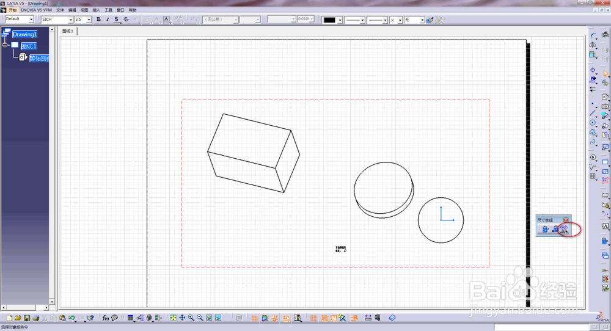Click step-by-step dimension generation icon
The image size is (611, 331).
(555, 230)
